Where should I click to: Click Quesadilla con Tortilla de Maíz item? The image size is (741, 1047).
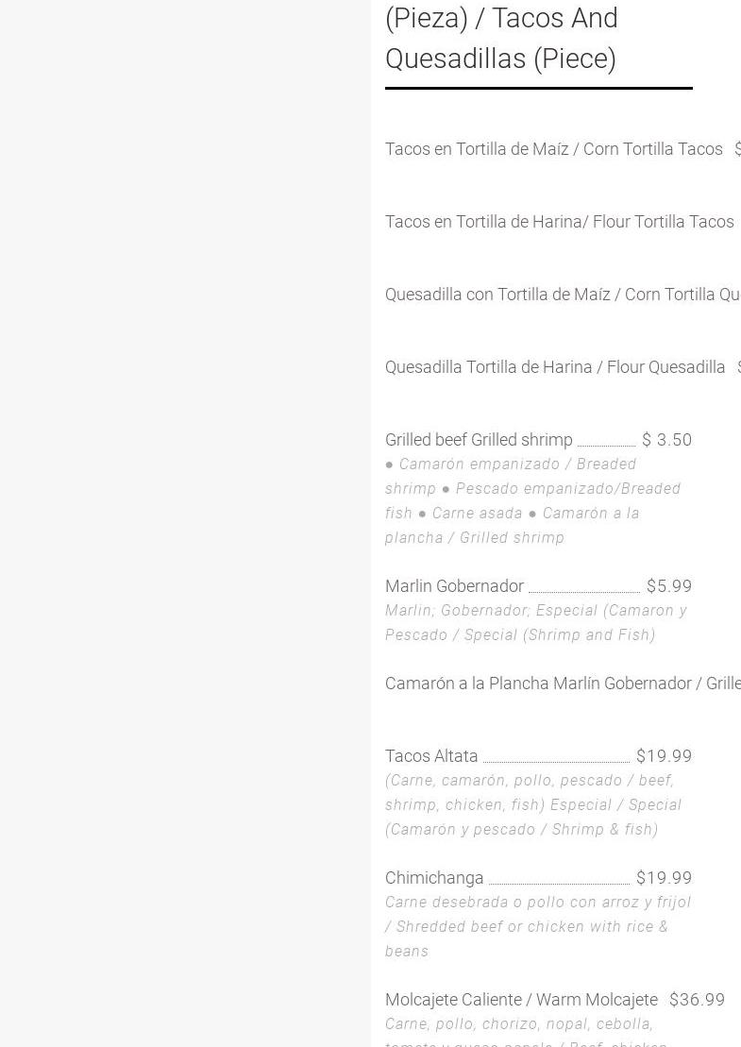click(563, 295)
